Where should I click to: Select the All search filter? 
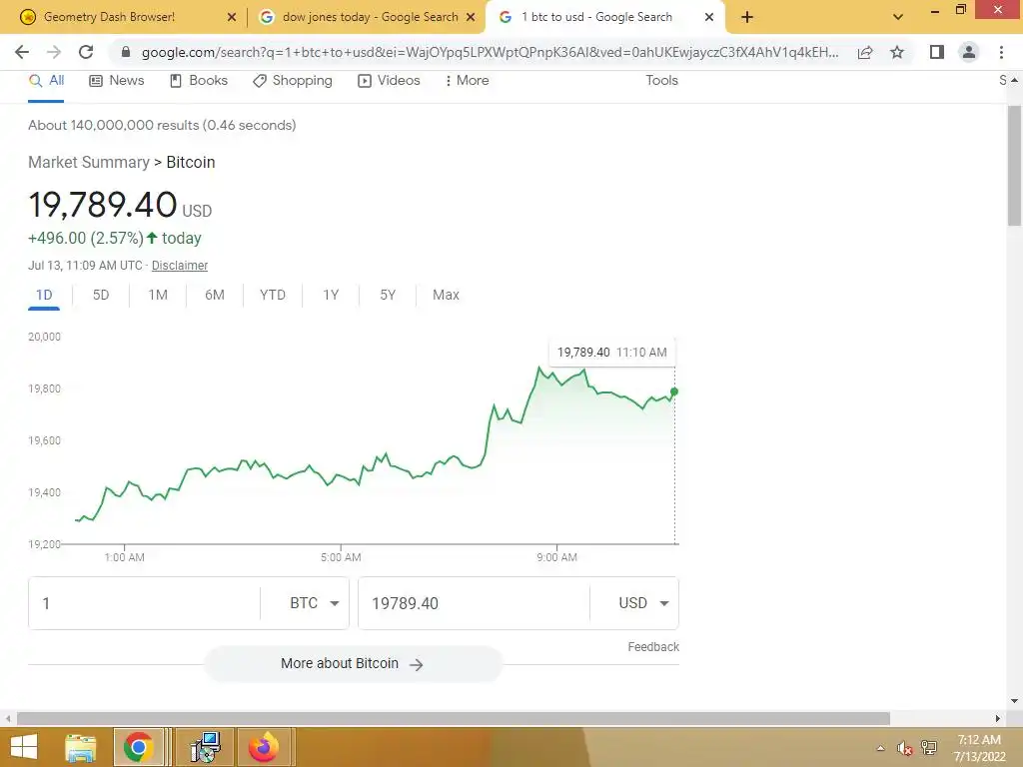coord(46,80)
